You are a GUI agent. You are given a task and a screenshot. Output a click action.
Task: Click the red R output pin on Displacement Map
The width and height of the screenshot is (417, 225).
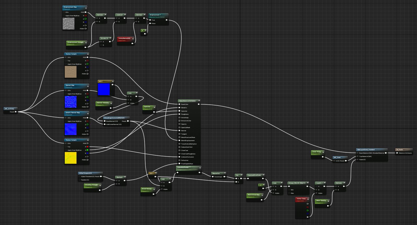[x=85, y=16]
